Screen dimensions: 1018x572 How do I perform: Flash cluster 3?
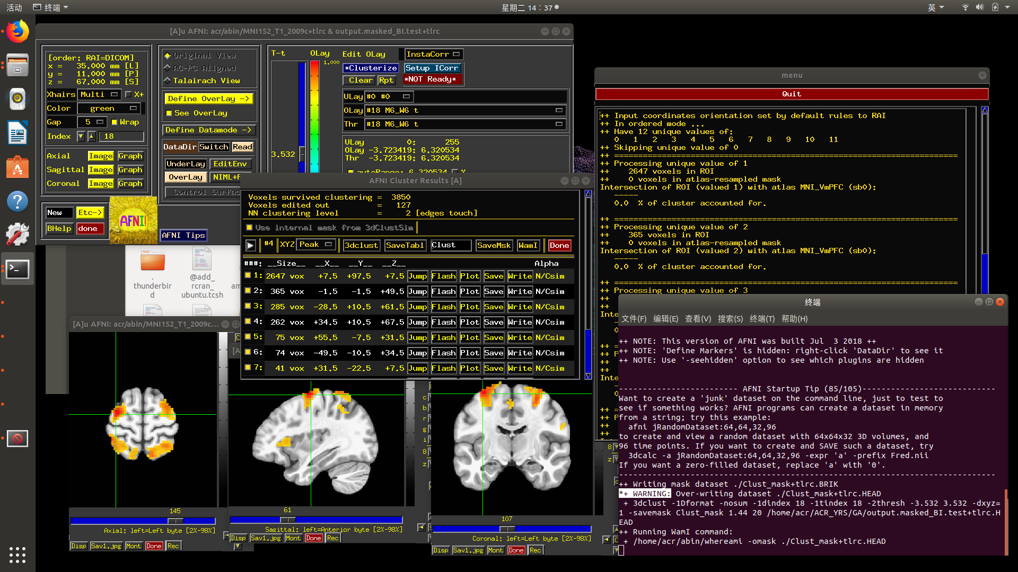(x=443, y=307)
